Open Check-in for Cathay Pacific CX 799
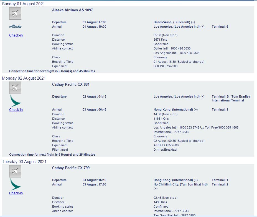 (16, 193)
